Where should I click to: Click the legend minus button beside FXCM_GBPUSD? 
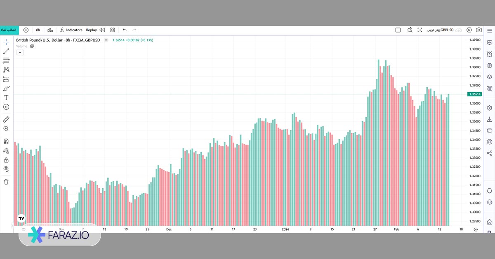pos(106,40)
